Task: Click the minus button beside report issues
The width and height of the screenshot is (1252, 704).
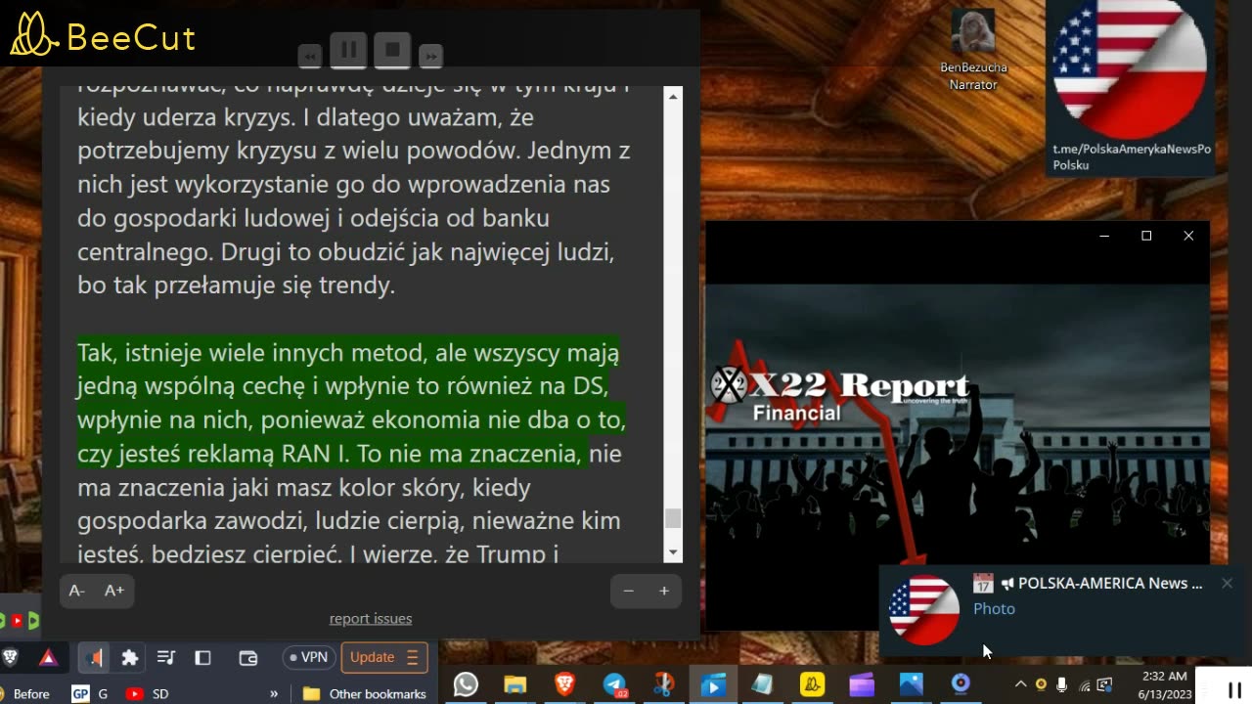Action: tap(629, 591)
